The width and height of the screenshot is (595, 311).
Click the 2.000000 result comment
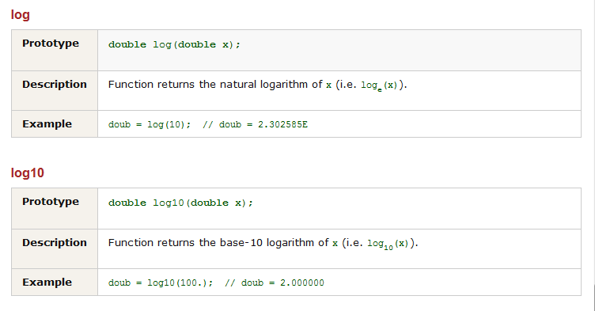pyautogui.click(x=275, y=283)
